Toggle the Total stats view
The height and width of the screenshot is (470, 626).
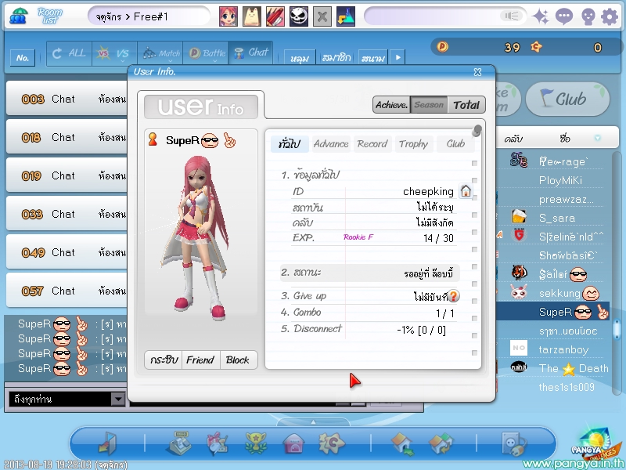click(x=466, y=105)
